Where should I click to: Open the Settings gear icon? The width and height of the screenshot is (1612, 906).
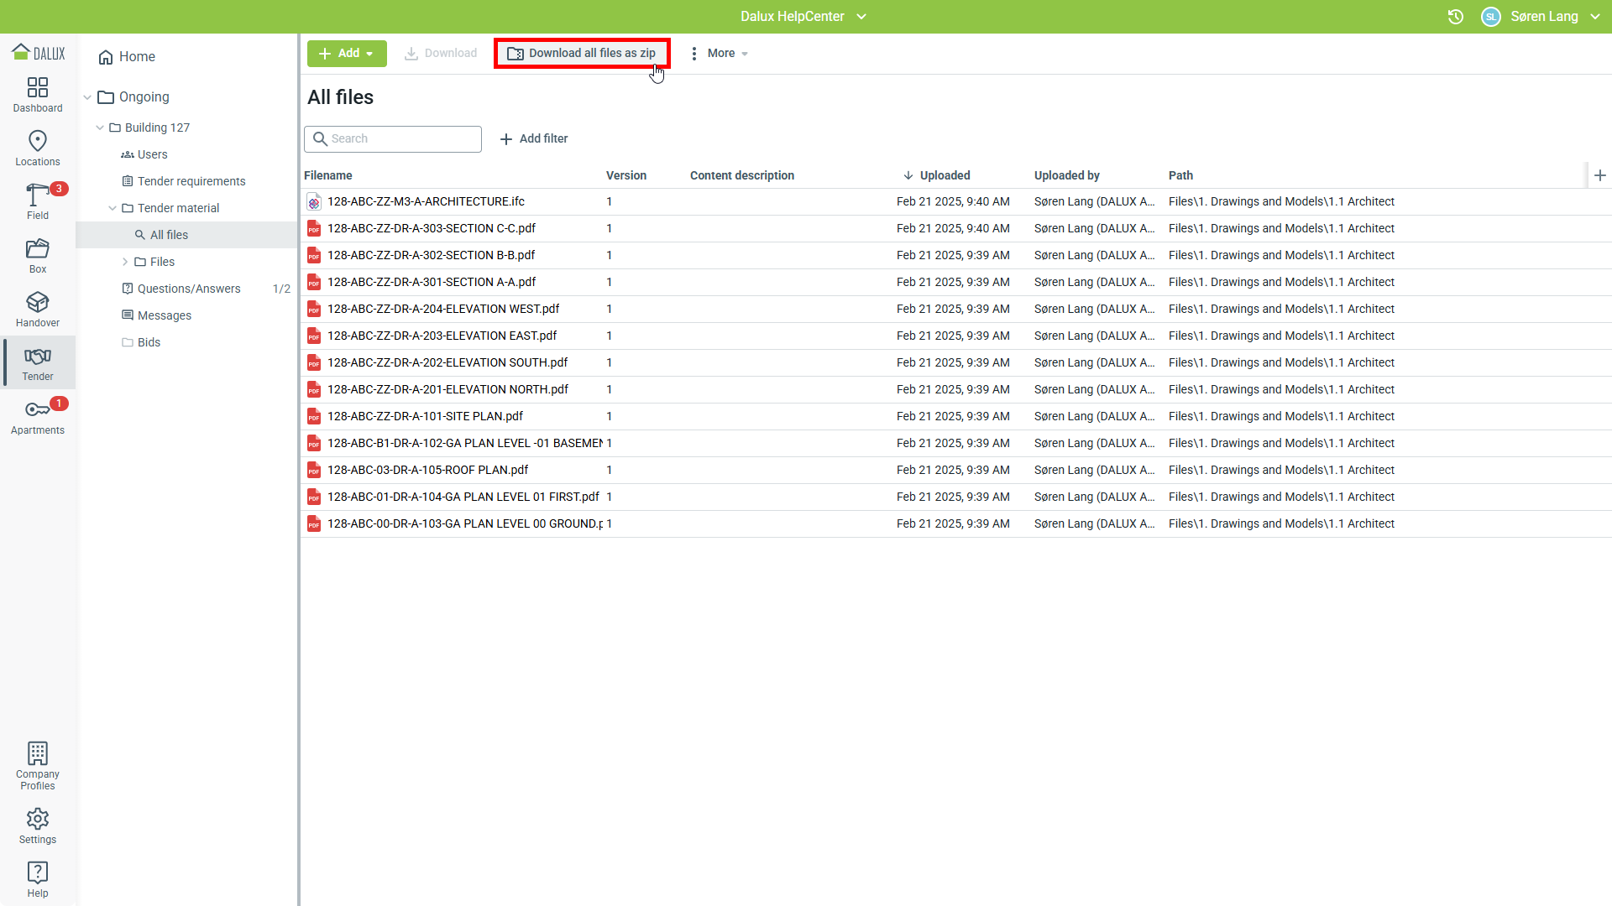pyautogui.click(x=38, y=819)
